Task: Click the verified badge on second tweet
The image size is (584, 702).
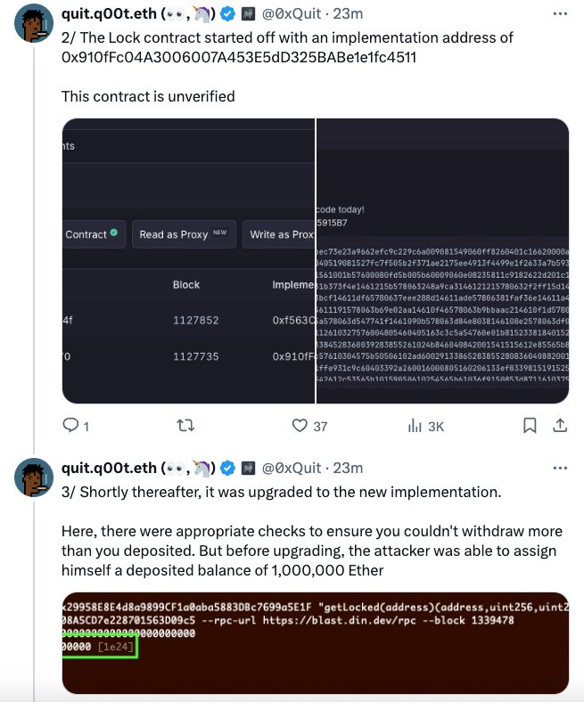Action: click(x=228, y=469)
